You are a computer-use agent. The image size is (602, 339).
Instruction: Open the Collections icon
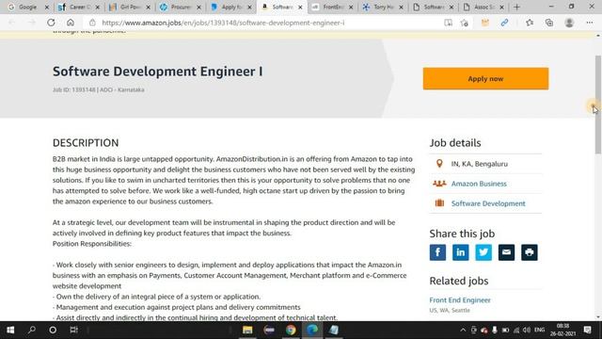tap(549, 23)
